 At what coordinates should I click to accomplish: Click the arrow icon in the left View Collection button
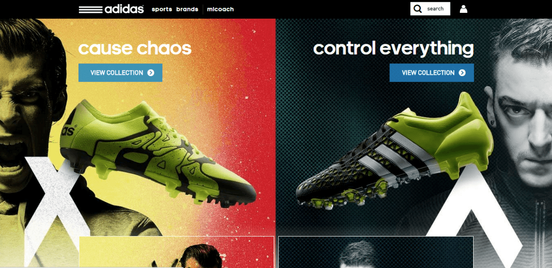point(151,73)
